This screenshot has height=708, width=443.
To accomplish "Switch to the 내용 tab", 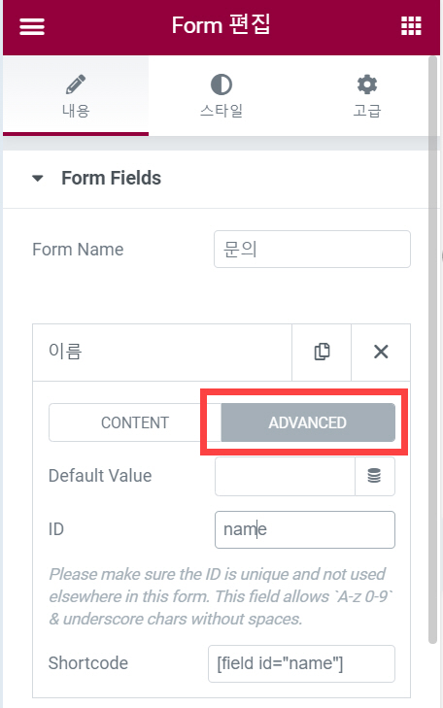I will click(x=76, y=96).
